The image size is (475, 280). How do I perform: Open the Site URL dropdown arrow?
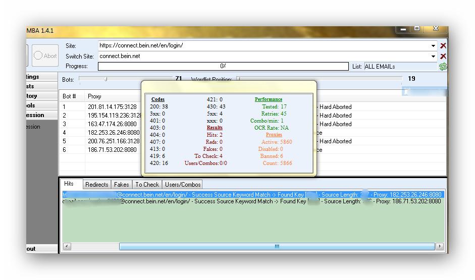point(433,46)
